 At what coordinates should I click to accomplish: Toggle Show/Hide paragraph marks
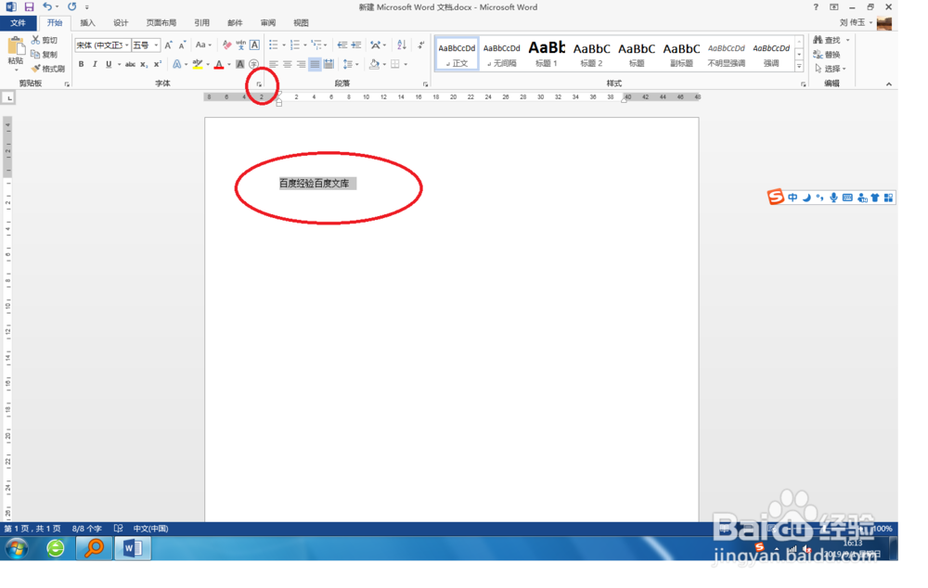click(x=421, y=45)
